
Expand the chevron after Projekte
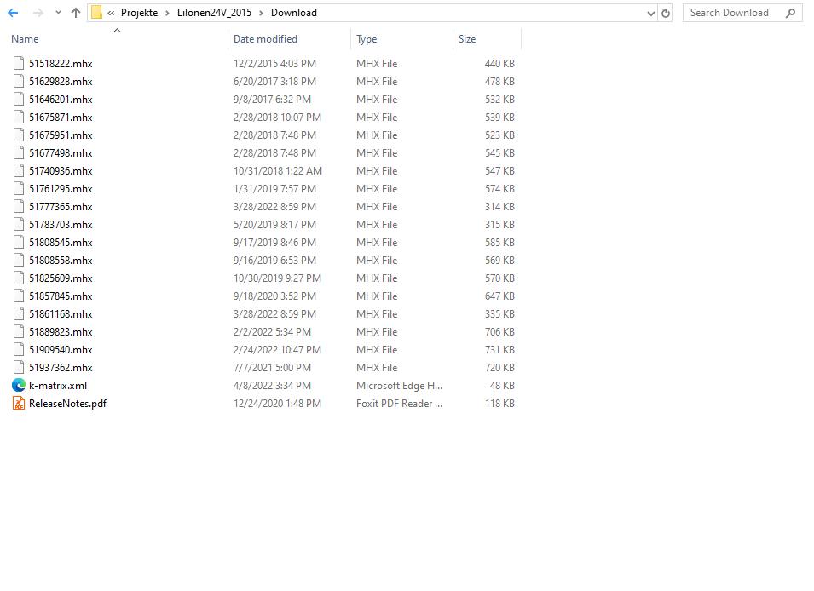coord(167,13)
